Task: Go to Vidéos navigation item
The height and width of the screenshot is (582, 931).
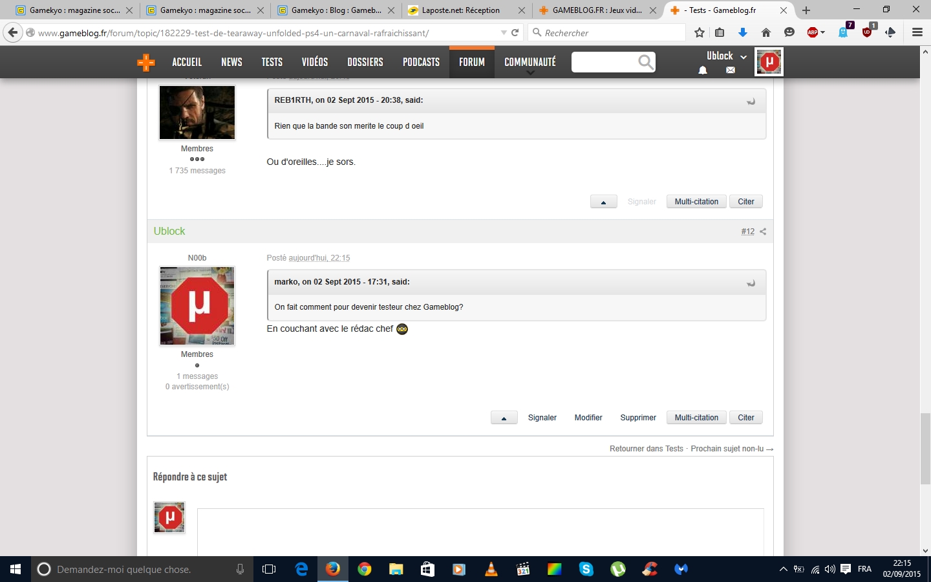Action: [x=315, y=62]
